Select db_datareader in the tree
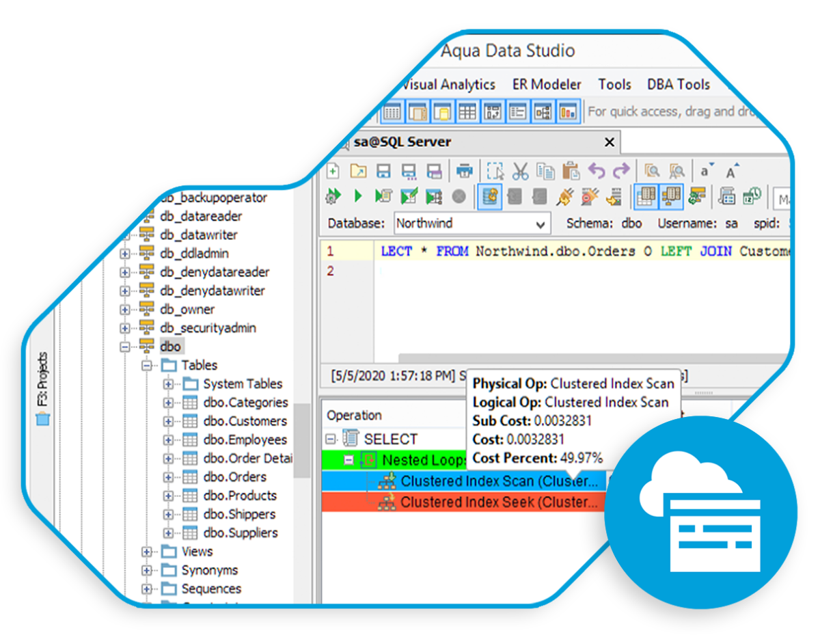The image size is (820, 635). coord(201,216)
